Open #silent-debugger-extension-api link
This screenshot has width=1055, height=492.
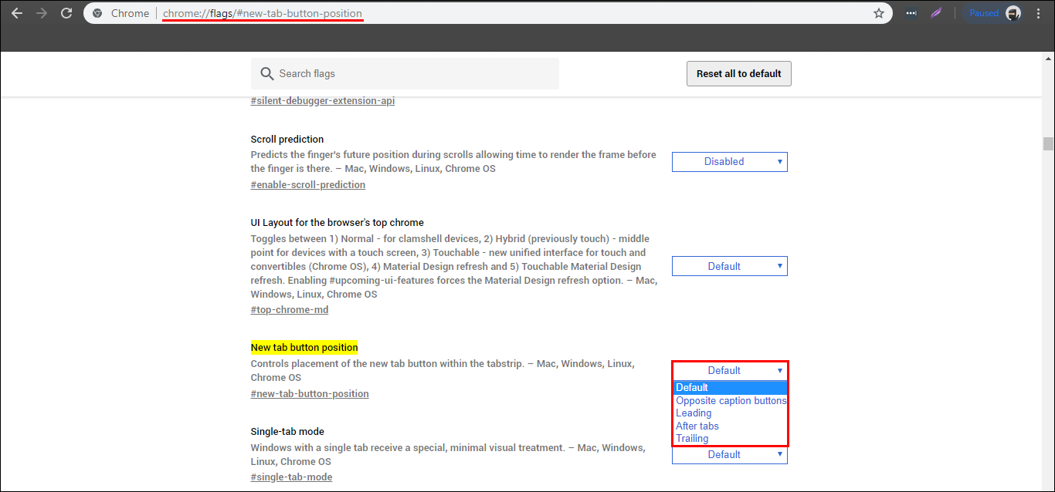pos(323,101)
